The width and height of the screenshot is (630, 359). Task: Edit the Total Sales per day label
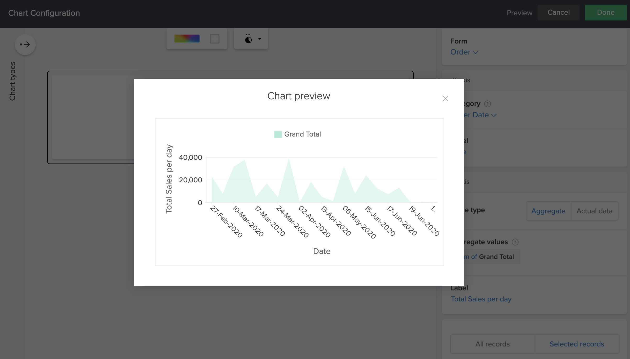pyautogui.click(x=481, y=299)
